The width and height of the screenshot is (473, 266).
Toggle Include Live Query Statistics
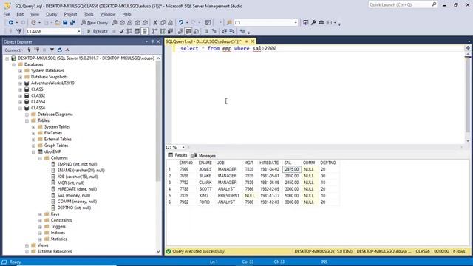163,31
